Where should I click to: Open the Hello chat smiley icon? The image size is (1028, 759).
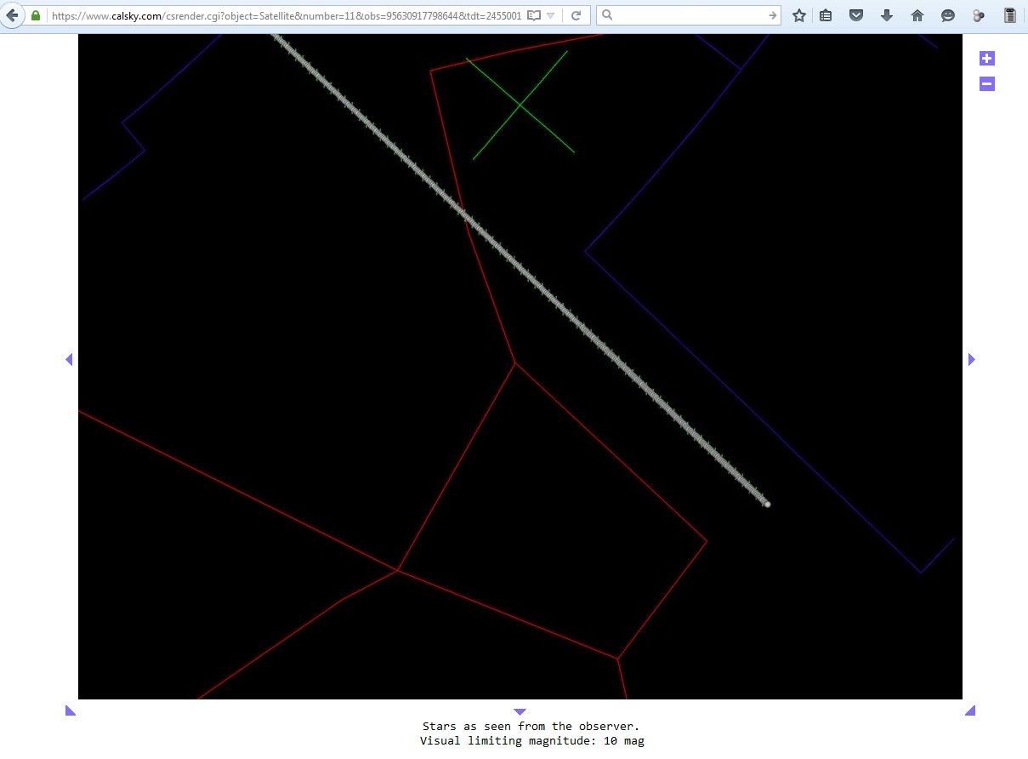point(947,15)
